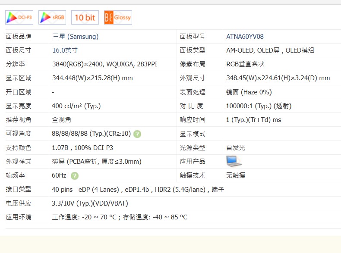Image resolution: width=341 pixels, height=253 pixels.
Task: Select the 10 bit feature badge
Action: point(85,18)
